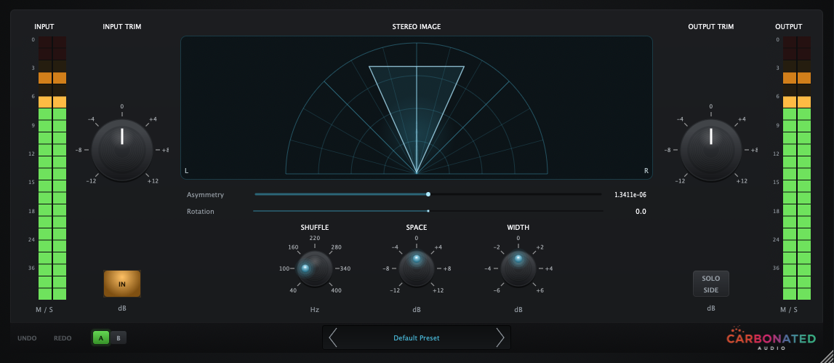Click the Redo button

coord(63,338)
